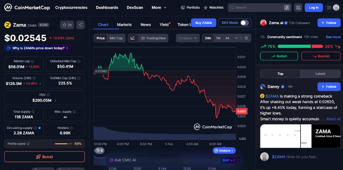Vote Bullish on community sentiment
This screenshot has width=343, height=170.
[279, 56]
